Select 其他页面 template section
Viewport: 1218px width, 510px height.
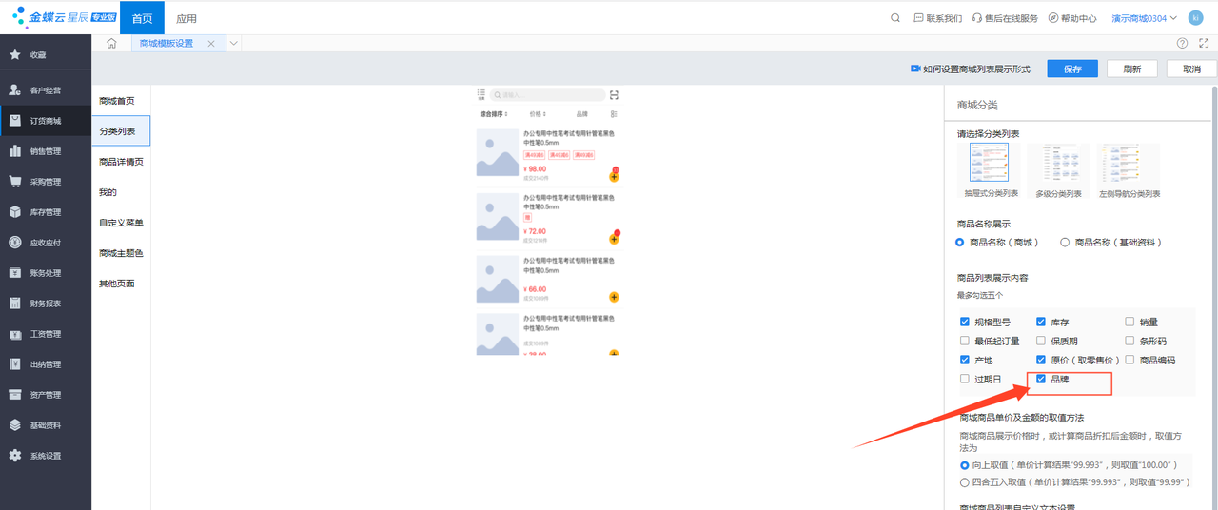[x=121, y=284]
